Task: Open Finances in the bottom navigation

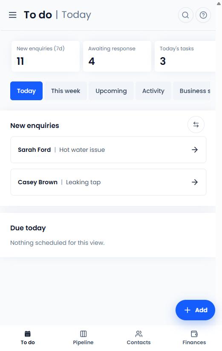Action: (194, 338)
